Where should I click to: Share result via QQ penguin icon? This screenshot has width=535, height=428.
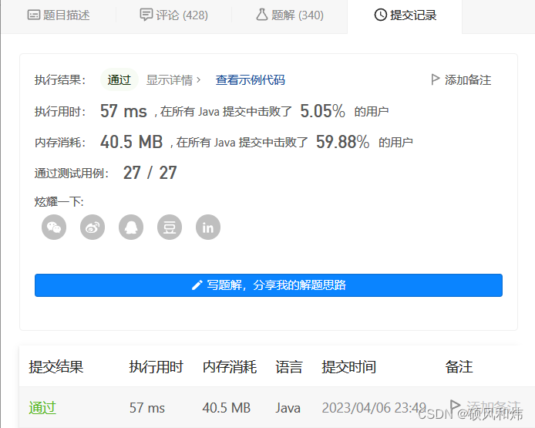(131, 227)
